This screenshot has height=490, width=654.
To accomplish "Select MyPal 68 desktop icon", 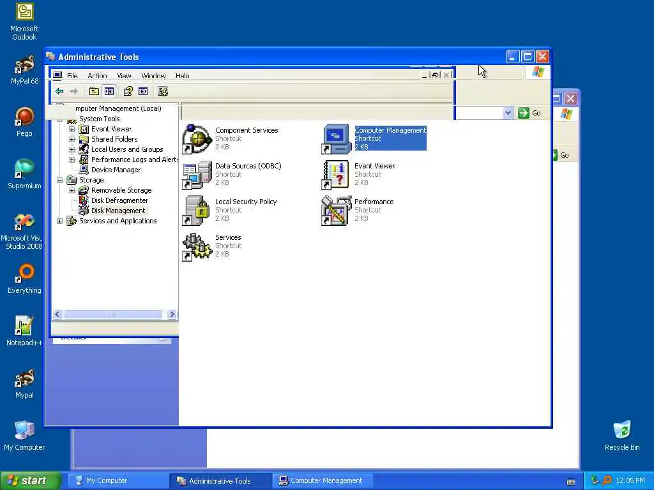I will [24, 70].
